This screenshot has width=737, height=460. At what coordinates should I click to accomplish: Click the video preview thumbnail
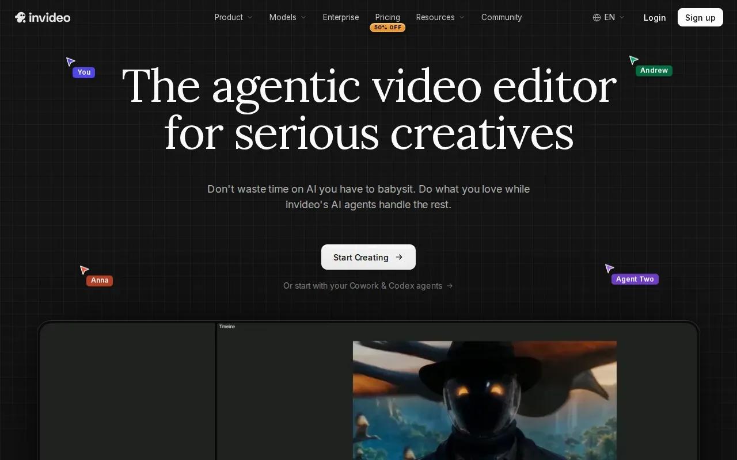point(485,400)
